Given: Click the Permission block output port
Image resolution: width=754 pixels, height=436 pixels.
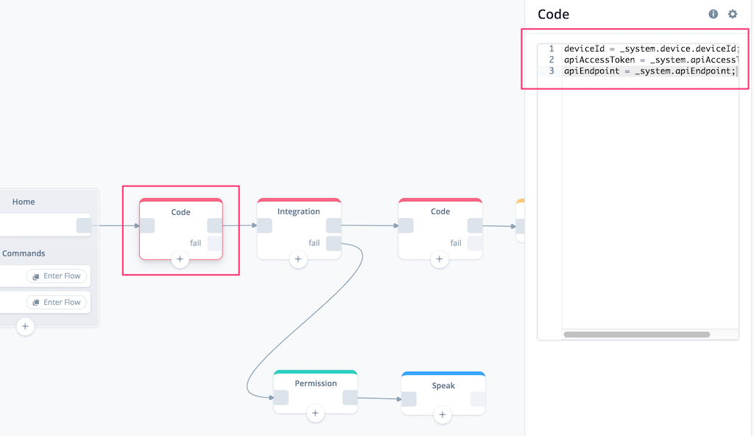Looking at the screenshot, I should (x=350, y=398).
